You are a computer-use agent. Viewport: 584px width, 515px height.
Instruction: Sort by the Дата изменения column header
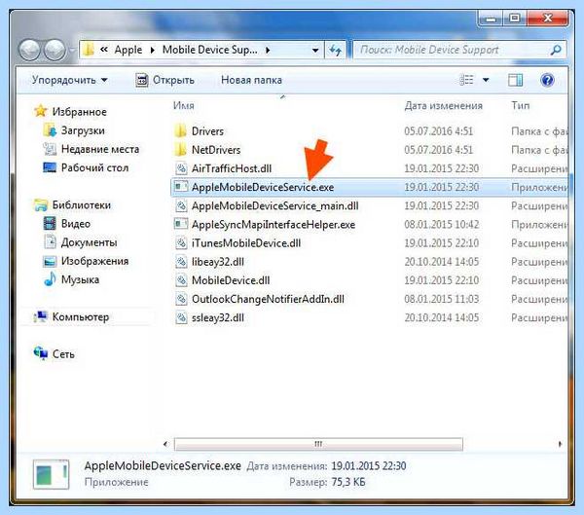tap(443, 106)
